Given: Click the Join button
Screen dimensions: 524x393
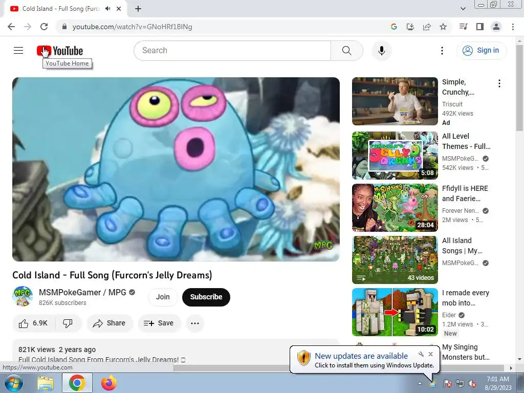Looking at the screenshot, I should (163, 297).
